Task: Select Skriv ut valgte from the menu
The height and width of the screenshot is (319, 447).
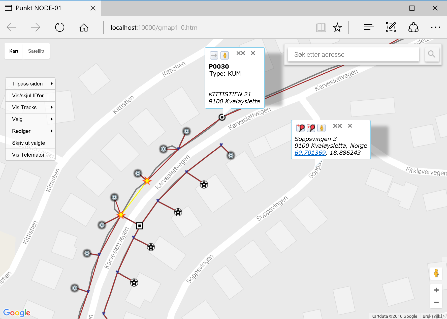Action: point(28,143)
